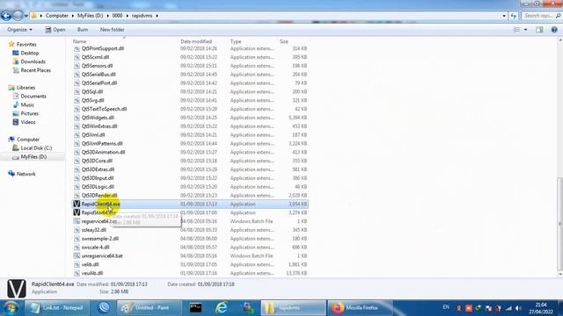Viewport: 563px width, 316px height.
Task: Click the Computer breadcrumb in address bar
Action: [x=56, y=16]
